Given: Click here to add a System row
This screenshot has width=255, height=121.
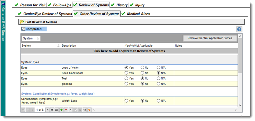Looking at the screenshot, I should [129, 51].
